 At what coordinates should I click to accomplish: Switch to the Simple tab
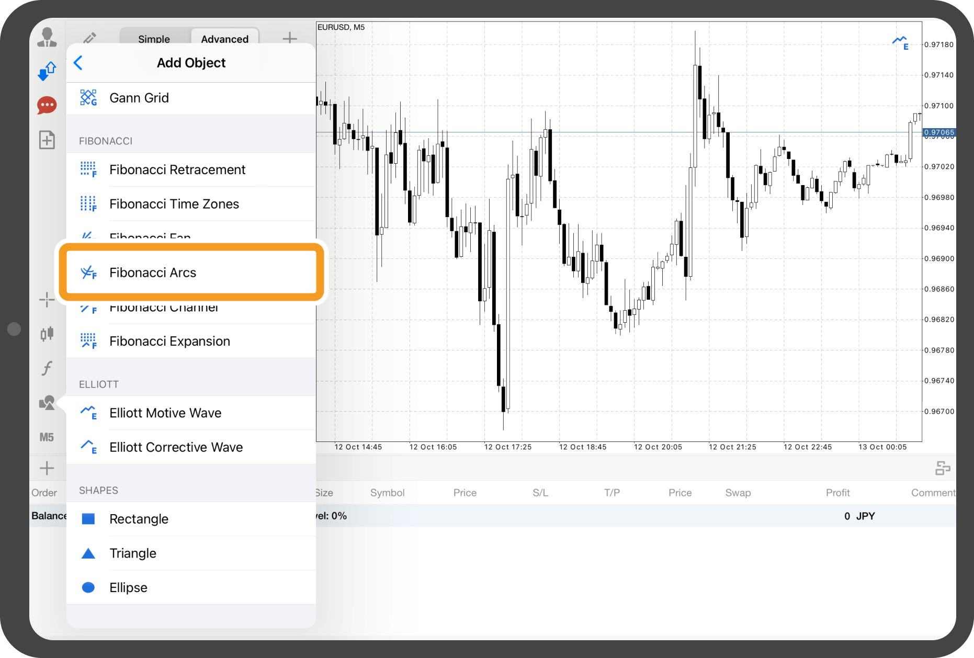(x=154, y=39)
